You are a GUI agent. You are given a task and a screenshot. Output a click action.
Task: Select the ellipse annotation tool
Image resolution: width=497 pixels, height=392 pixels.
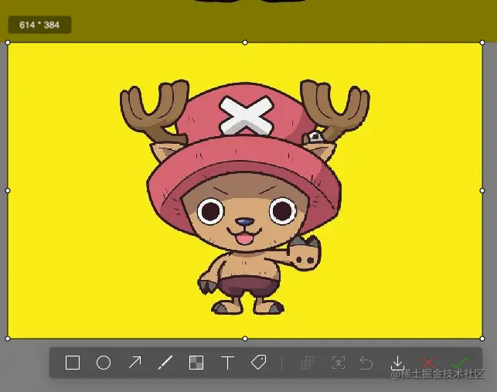[104, 363]
